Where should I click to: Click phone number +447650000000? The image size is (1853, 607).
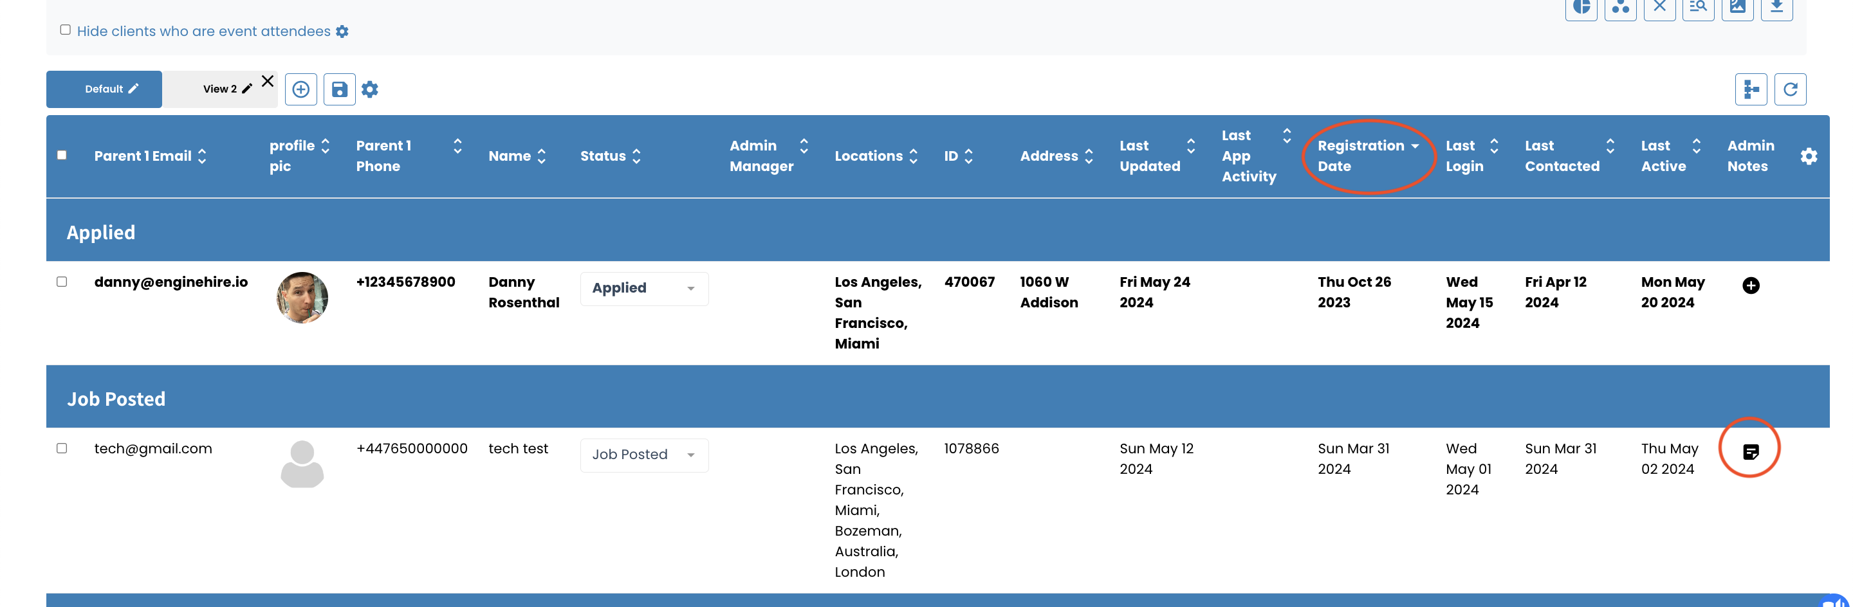pos(412,449)
